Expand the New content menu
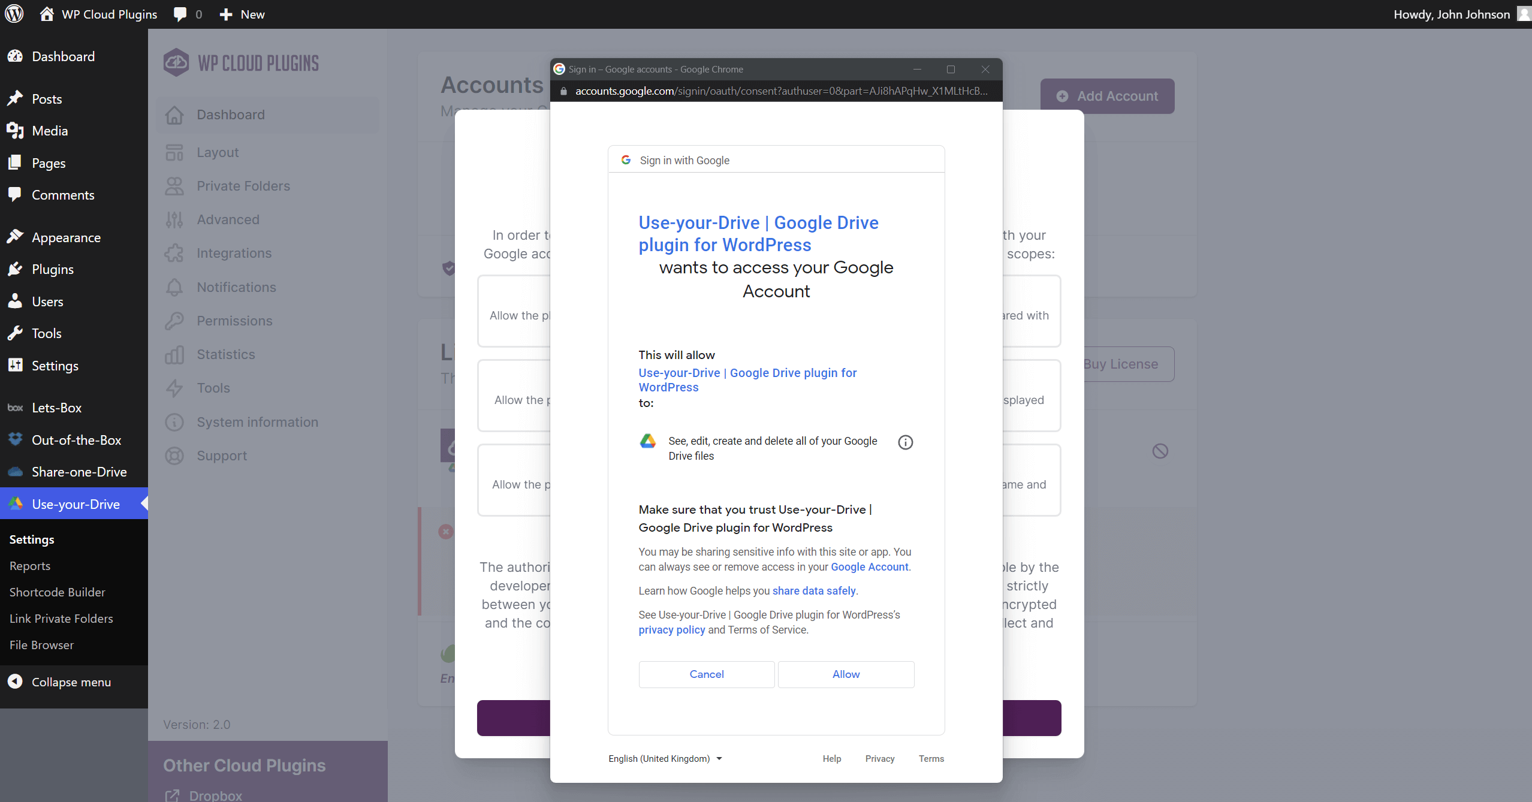This screenshot has height=802, width=1532. (x=242, y=14)
